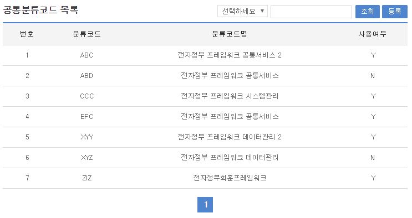The height and width of the screenshot is (218, 412).
Task: Click the 조회 search button
Action: click(x=367, y=12)
